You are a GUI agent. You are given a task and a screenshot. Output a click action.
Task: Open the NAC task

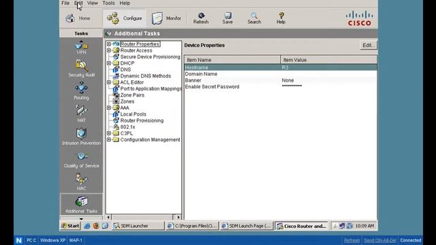click(81, 182)
